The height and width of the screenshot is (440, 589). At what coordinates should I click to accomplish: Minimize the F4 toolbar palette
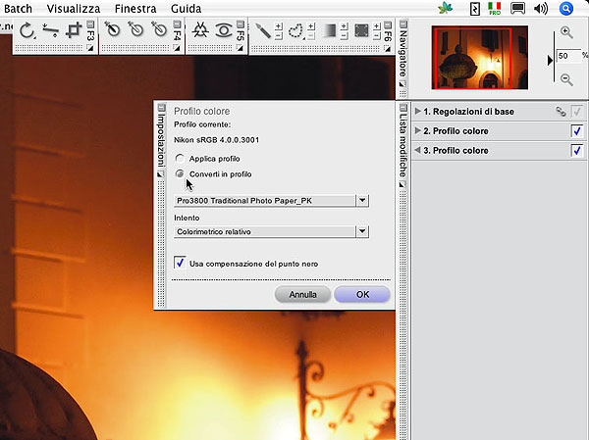click(x=177, y=24)
